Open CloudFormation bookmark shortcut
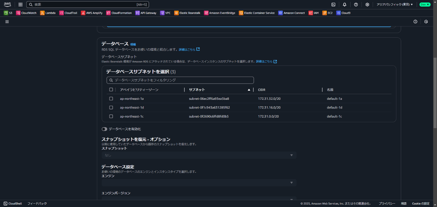 click(119, 13)
